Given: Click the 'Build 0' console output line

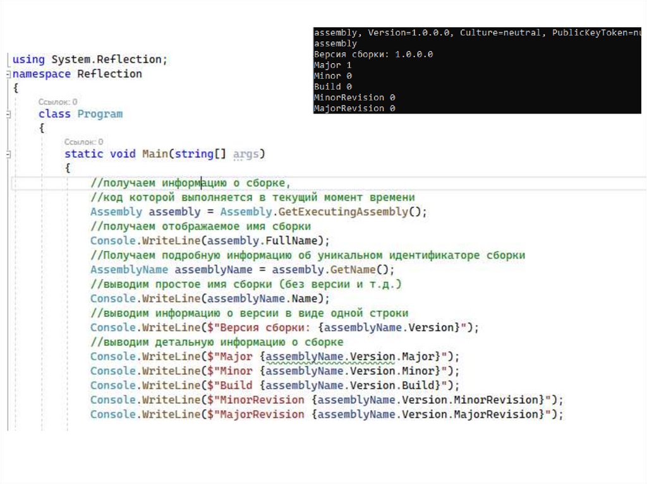Looking at the screenshot, I should coord(333,86).
